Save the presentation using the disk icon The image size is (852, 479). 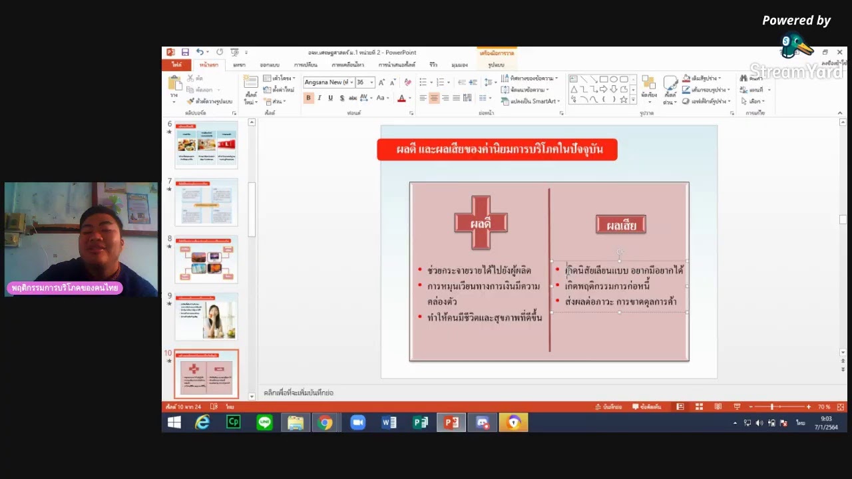pyautogui.click(x=185, y=53)
